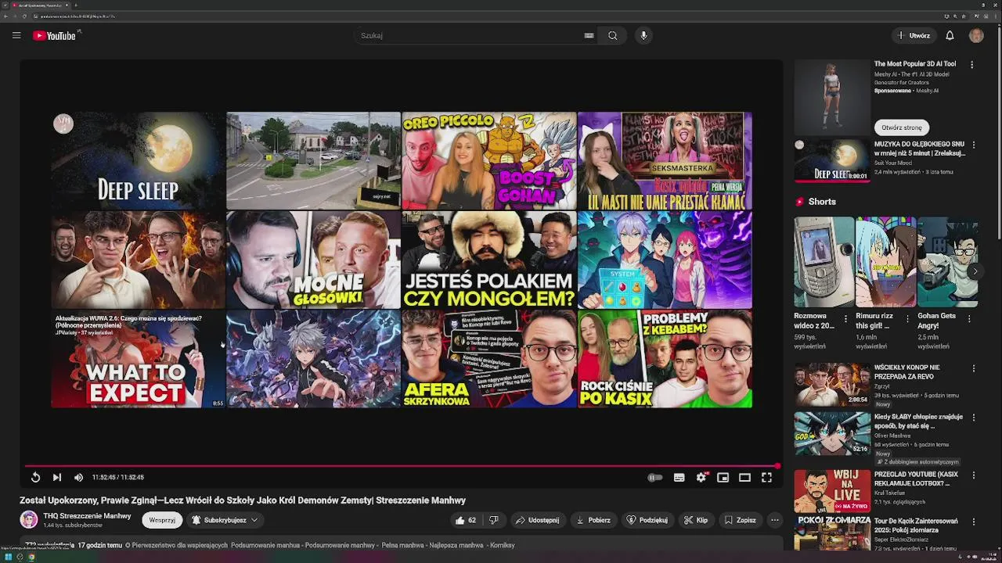
Task: Replay the video with replay icon
Action: tap(35, 477)
